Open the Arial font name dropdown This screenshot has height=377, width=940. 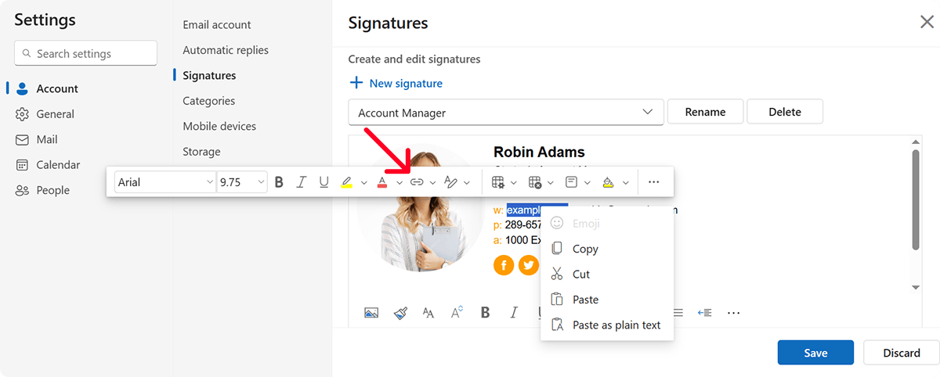click(x=164, y=182)
